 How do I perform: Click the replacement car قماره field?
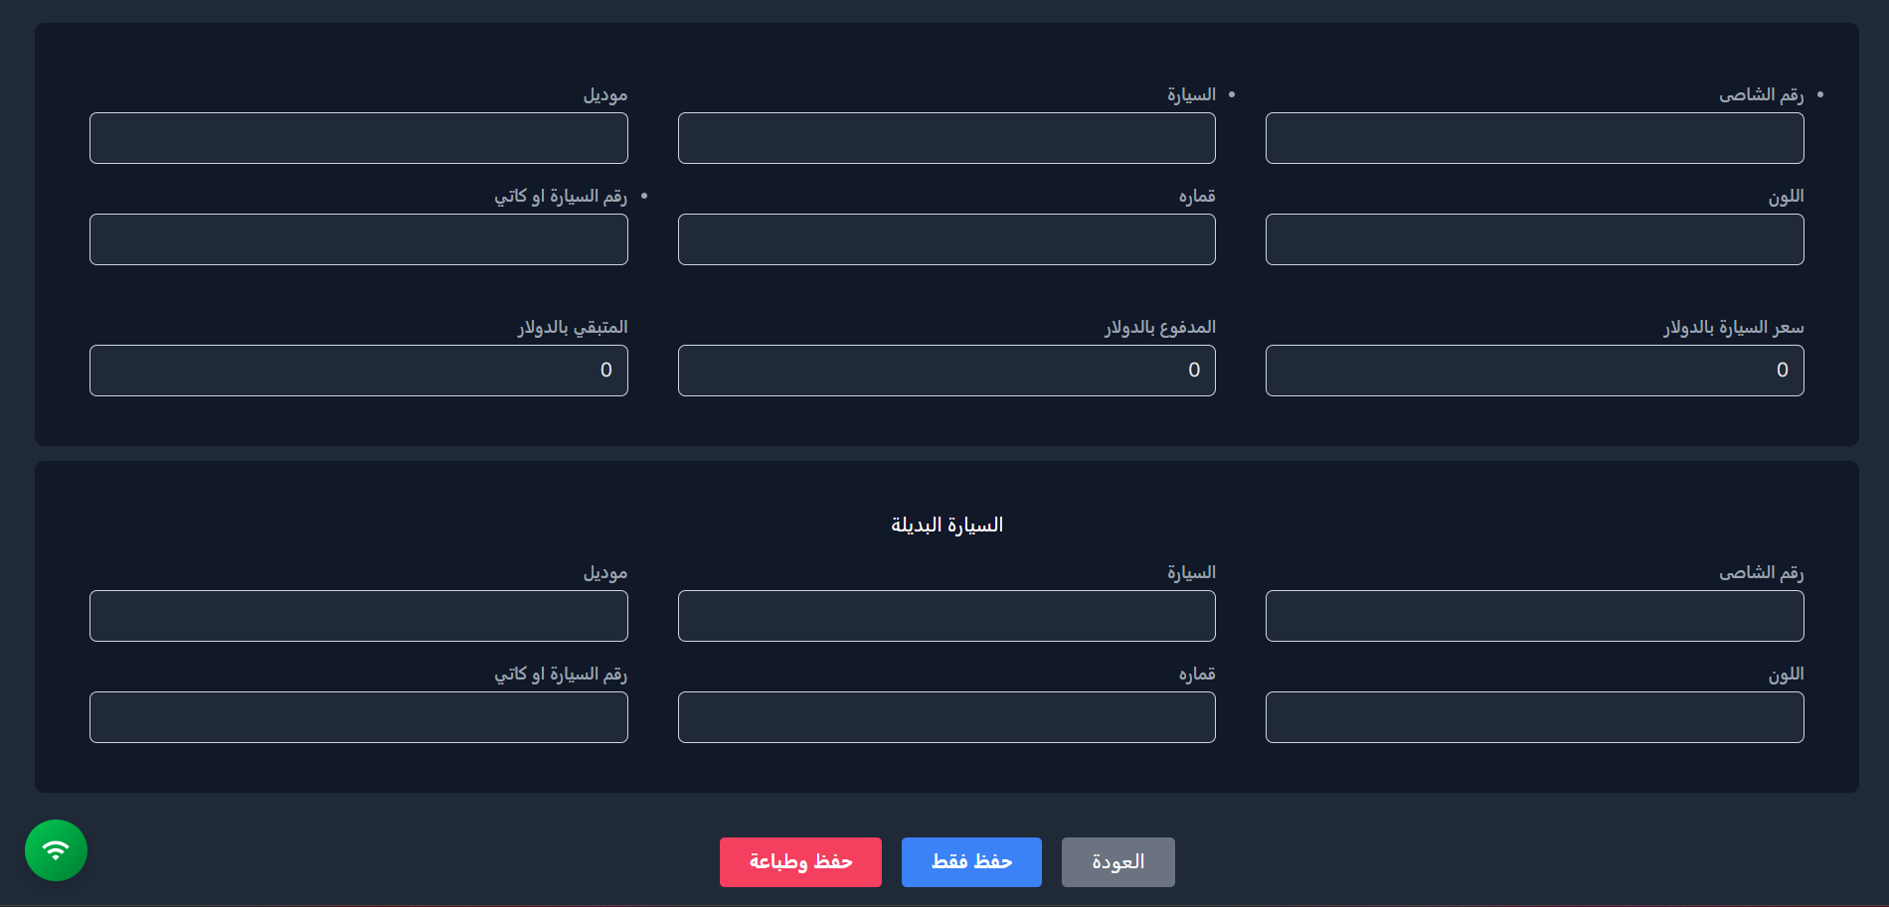click(945, 716)
